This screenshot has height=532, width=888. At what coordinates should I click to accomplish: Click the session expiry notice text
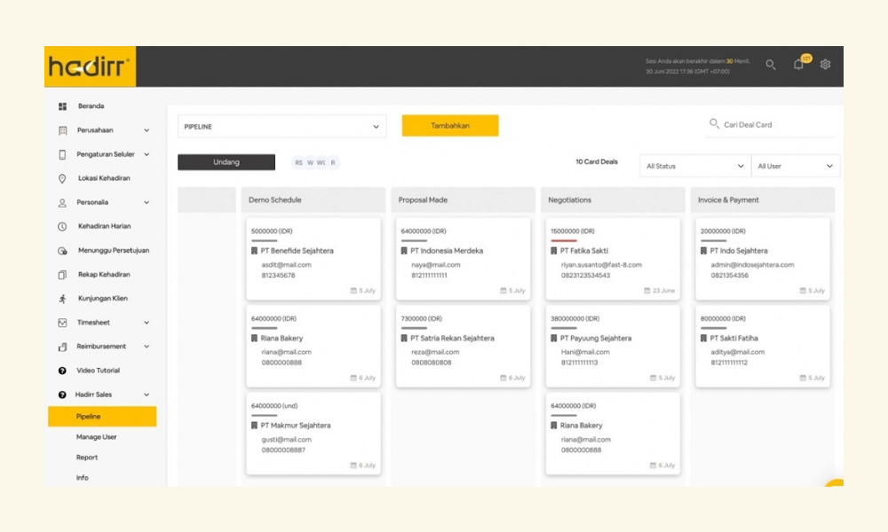698,61
